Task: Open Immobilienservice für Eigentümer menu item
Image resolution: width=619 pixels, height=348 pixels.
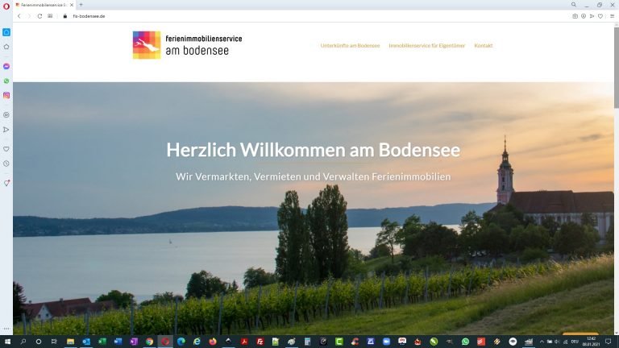Action: click(426, 45)
